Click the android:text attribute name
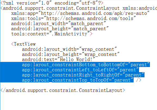Screen dimensions: 157x110 point(38,59)
